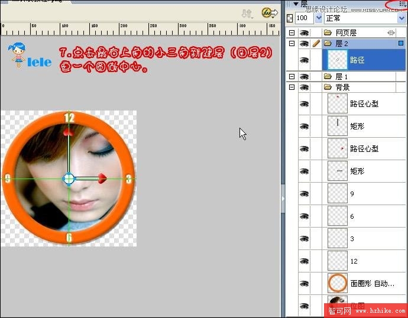Open the blend mode 正常 dropdown
Image resolution: width=408 pixels, height=318 pixels.
[x=402, y=18]
